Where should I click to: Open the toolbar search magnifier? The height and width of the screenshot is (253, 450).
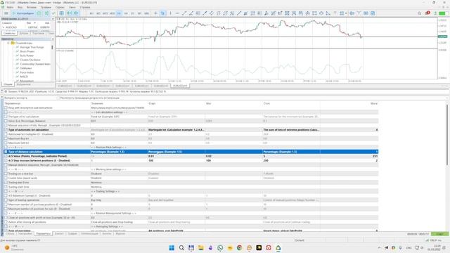click(x=420, y=13)
